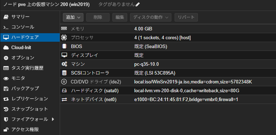
Task: Select the CD/DVD ドライブ (ide2) label
Action: point(96,82)
